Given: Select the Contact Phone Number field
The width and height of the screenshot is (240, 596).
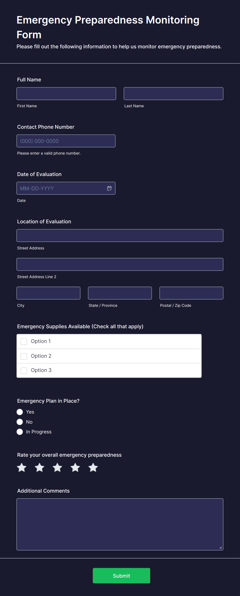Looking at the screenshot, I should [x=66, y=141].
